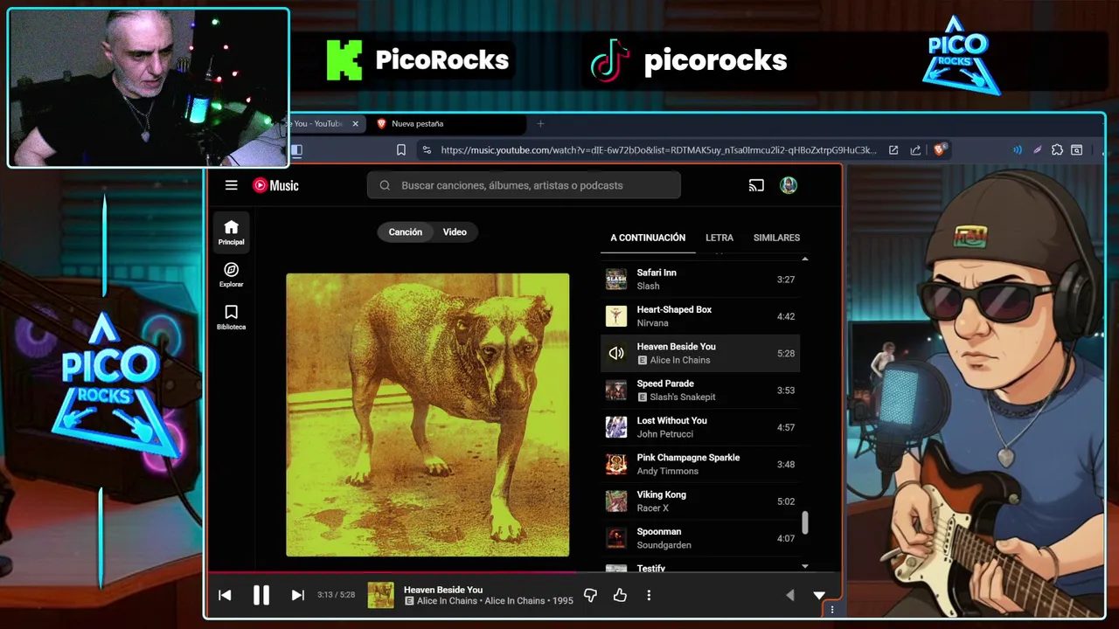Viewport: 1119px width, 629px height.
Task: Open more actions menu in player bar
Action: (x=649, y=595)
